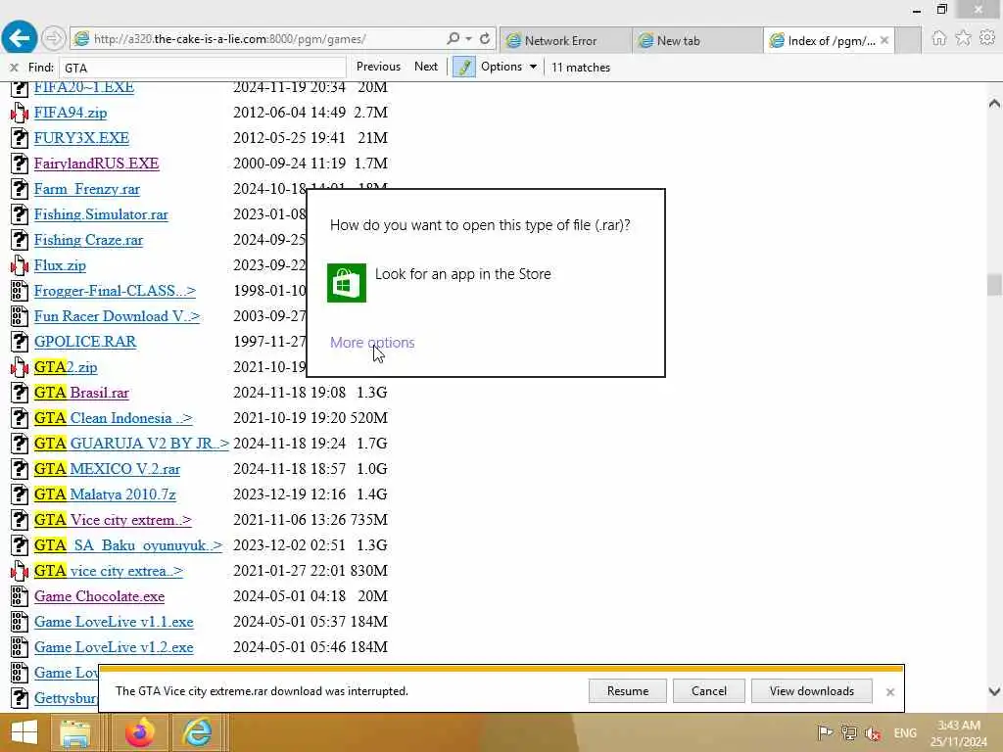Click the binary icon beside Game LoveLive v1.1.exe
Viewport: 1003px width, 752px height.
20,622
